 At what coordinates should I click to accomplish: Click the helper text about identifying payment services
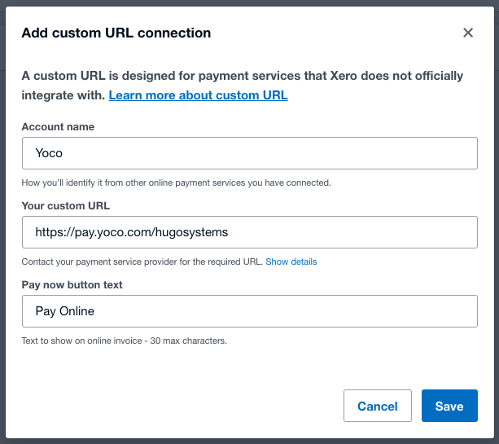coord(176,182)
